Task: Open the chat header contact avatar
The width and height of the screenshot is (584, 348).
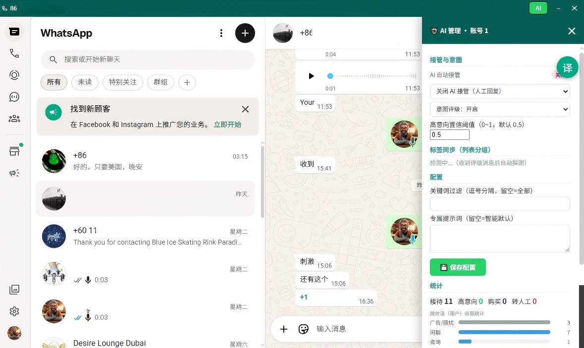Action: click(283, 33)
